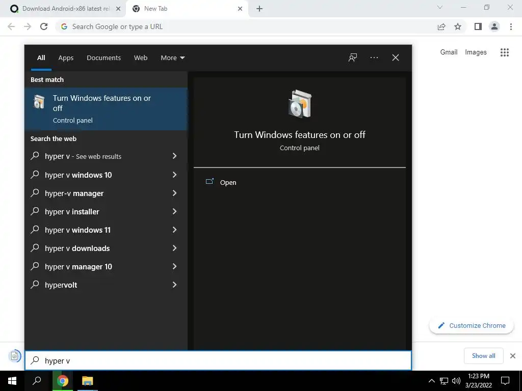Expand 'hyper-v manager' suggestion arrow
The height and width of the screenshot is (391, 522).
tap(174, 193)
